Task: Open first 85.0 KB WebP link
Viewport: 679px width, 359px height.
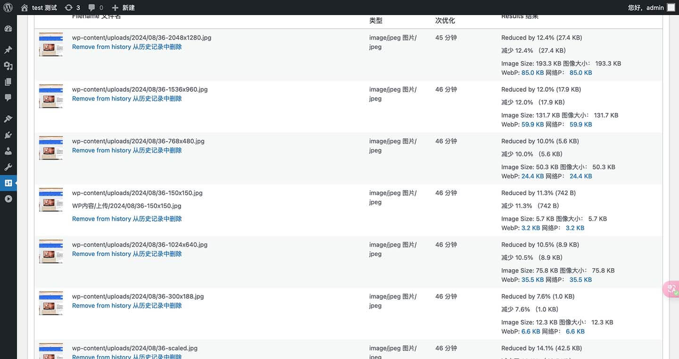Action: [532, 73]
